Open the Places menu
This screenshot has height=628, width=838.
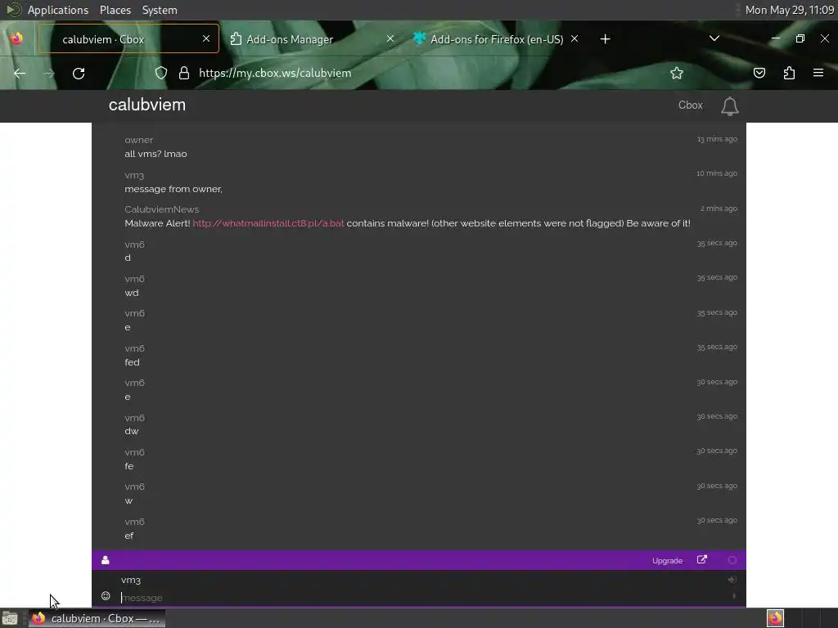coord(115,10)
